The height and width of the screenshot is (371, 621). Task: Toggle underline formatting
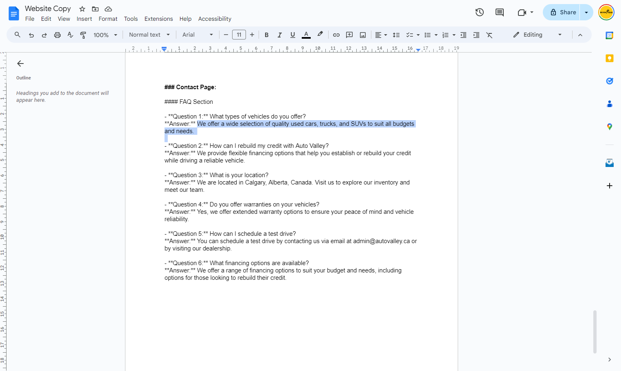tap(293, 35)
